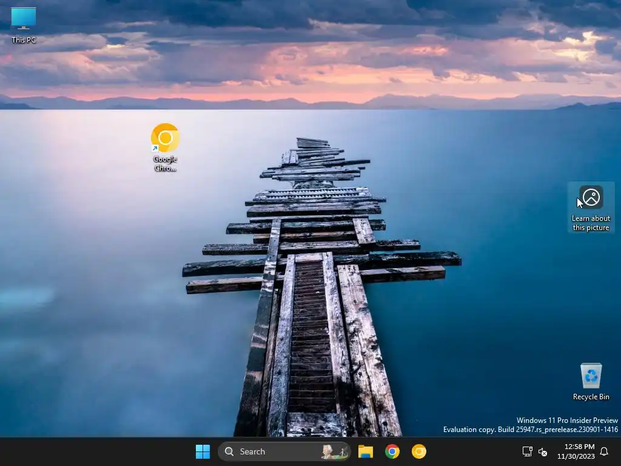Open the network status tray icon
The height and width of the screenshot is (466, 621).
coord(527,451)
